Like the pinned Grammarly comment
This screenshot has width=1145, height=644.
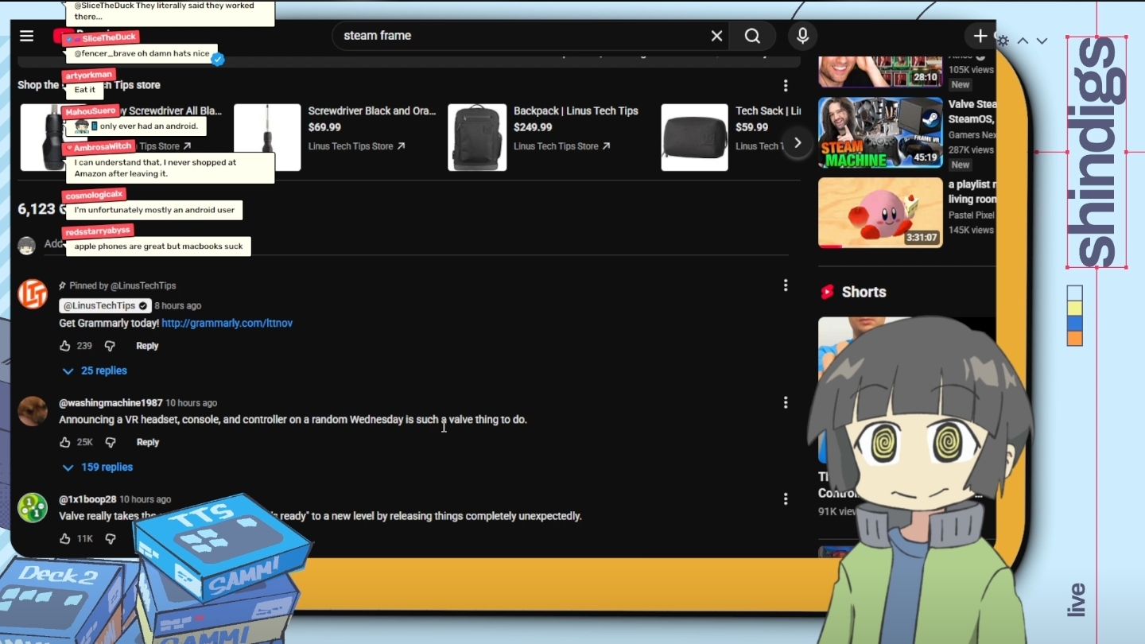(65, 346)
